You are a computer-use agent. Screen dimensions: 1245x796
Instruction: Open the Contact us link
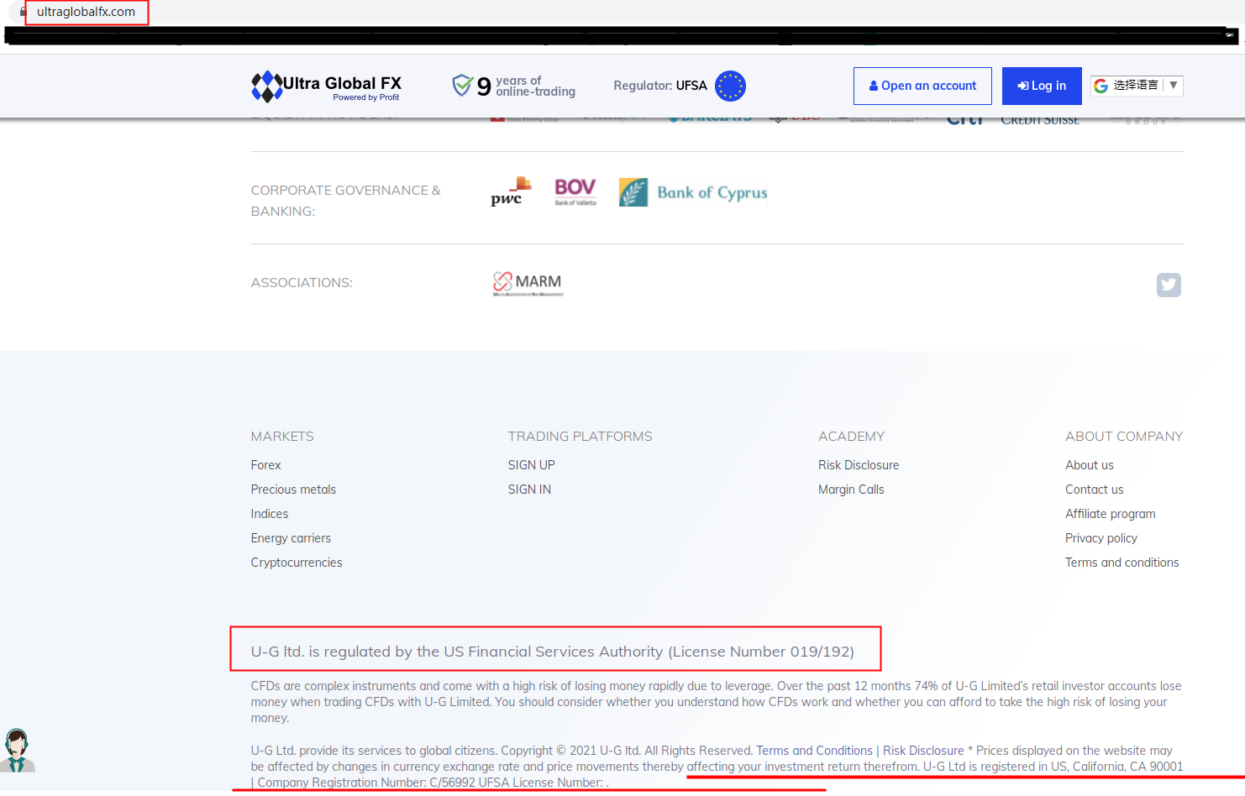click(1095, 490)
